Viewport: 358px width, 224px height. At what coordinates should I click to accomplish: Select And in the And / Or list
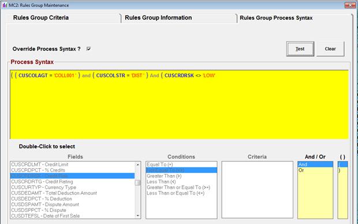315,164
